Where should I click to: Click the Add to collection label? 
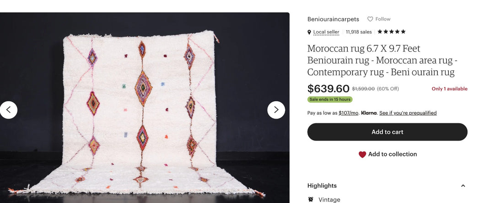pyautogui.click(x=392, y=154)
